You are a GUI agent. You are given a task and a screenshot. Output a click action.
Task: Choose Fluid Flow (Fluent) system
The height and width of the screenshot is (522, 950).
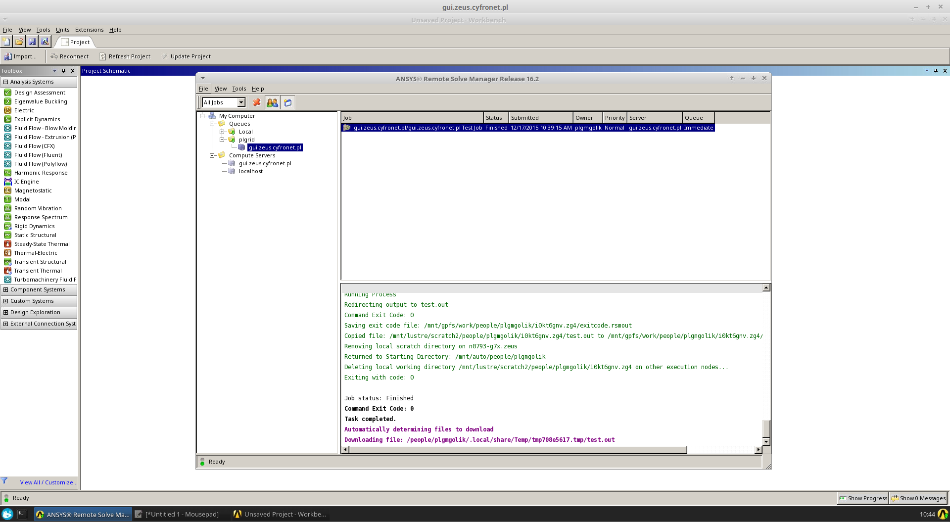[x=38, y=155]
